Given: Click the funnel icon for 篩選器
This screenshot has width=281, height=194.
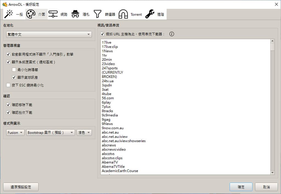Looking at the screenshot, I should click(x=97, y=14).
